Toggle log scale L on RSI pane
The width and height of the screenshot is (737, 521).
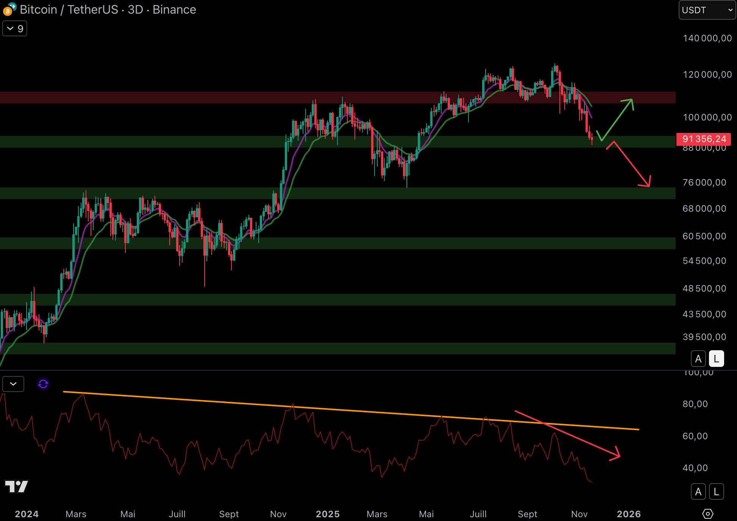point(716,492)
